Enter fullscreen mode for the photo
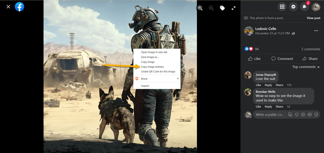 pyautogui.click(x=233, y=8)
